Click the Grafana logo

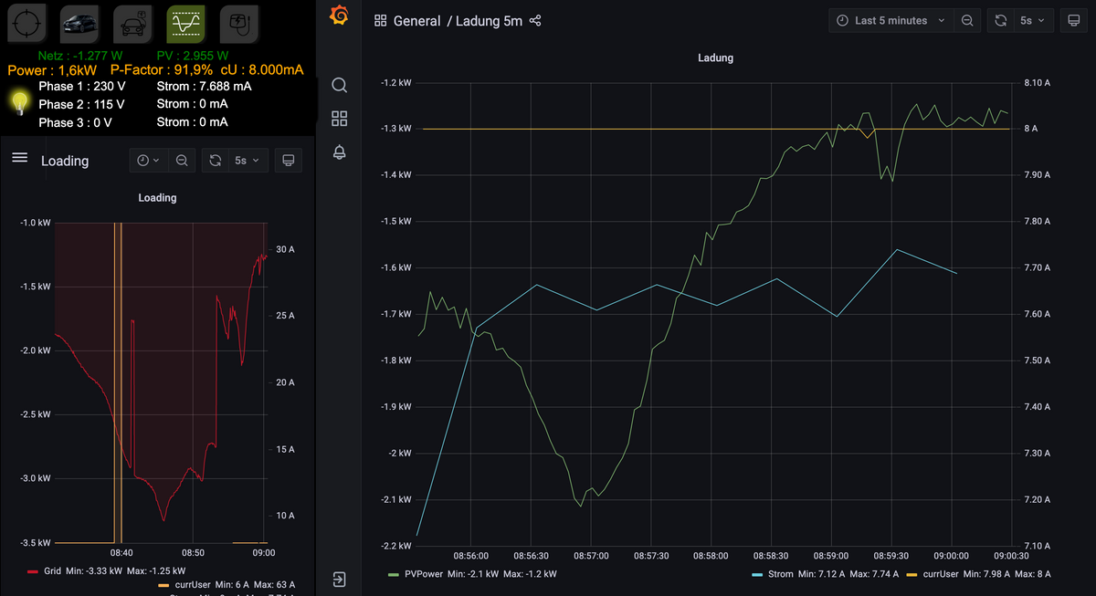point(339,16)
